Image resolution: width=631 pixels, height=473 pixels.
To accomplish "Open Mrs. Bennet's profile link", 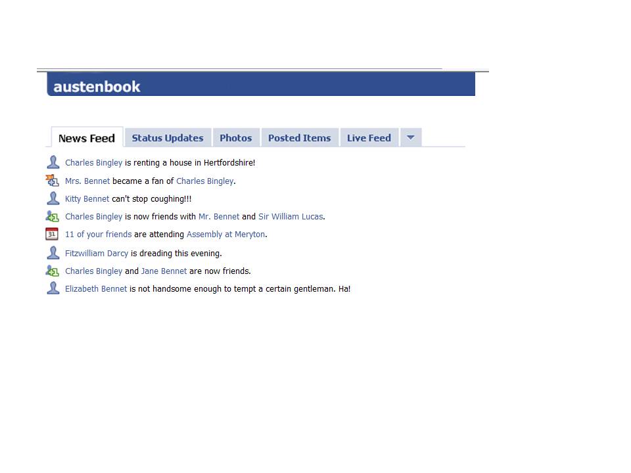I will [87, 181].
